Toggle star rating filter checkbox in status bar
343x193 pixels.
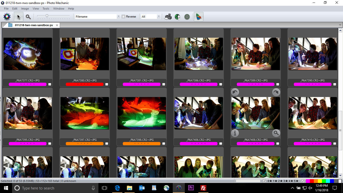(x=264, y=181)
